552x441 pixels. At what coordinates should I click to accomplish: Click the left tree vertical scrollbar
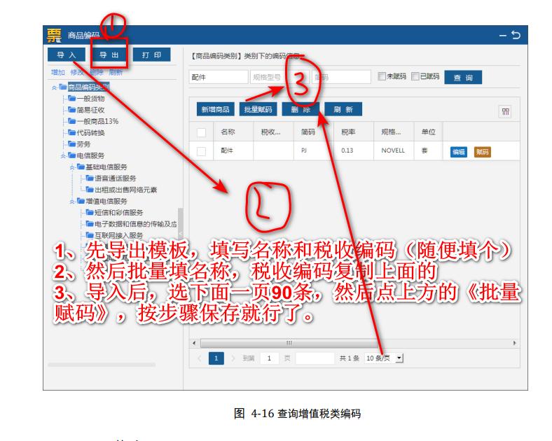[x=180, y=225]
